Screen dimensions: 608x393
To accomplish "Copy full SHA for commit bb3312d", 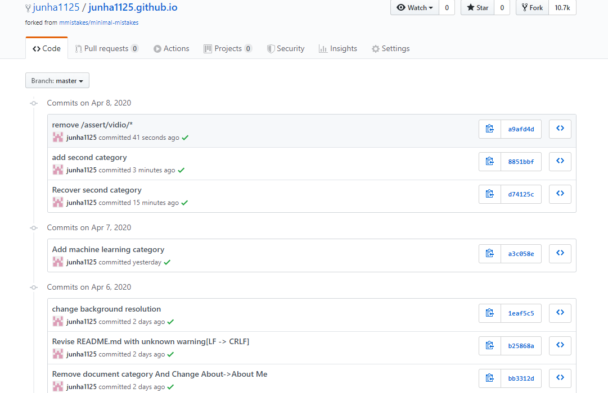I will pos(490,378).
